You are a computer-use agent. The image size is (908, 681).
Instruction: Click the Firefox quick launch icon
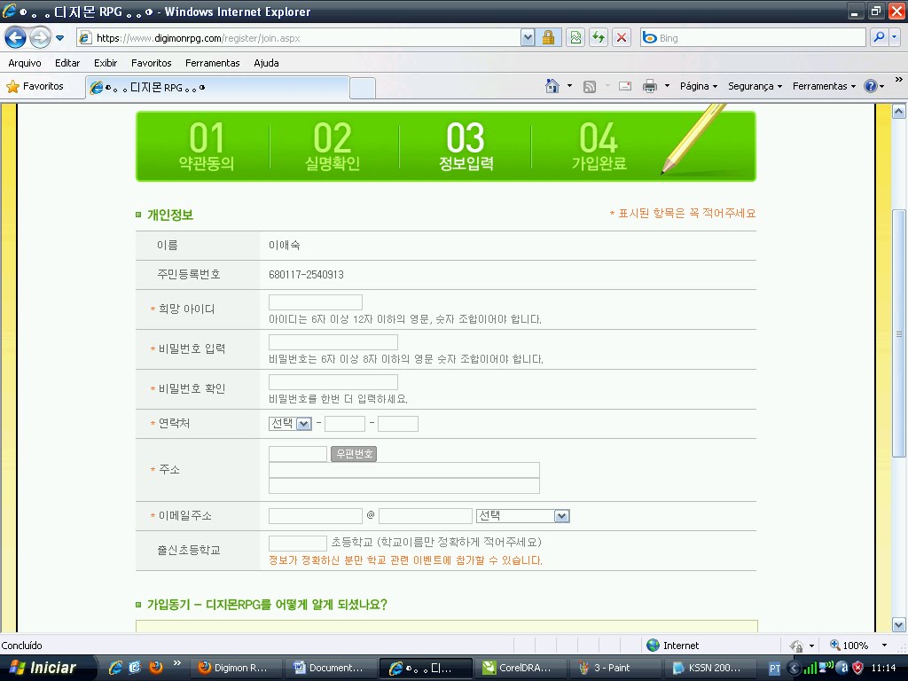156,668
